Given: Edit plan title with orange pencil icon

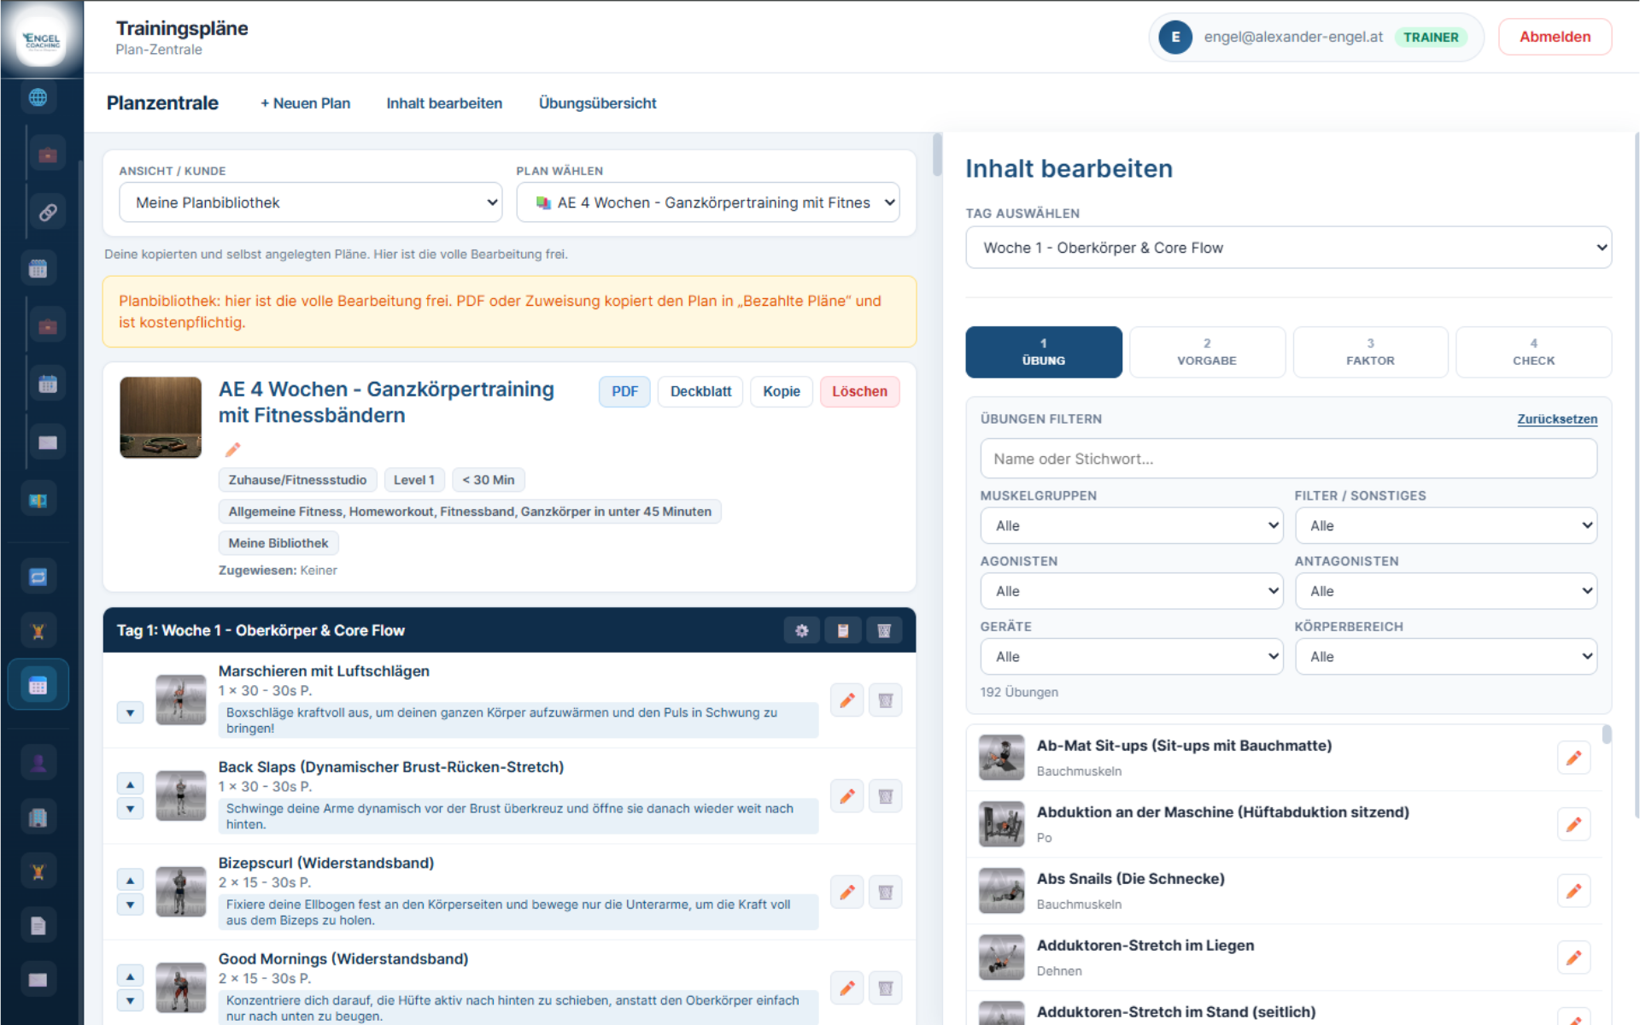Looking at the screenshot, I should pos(232,449).
